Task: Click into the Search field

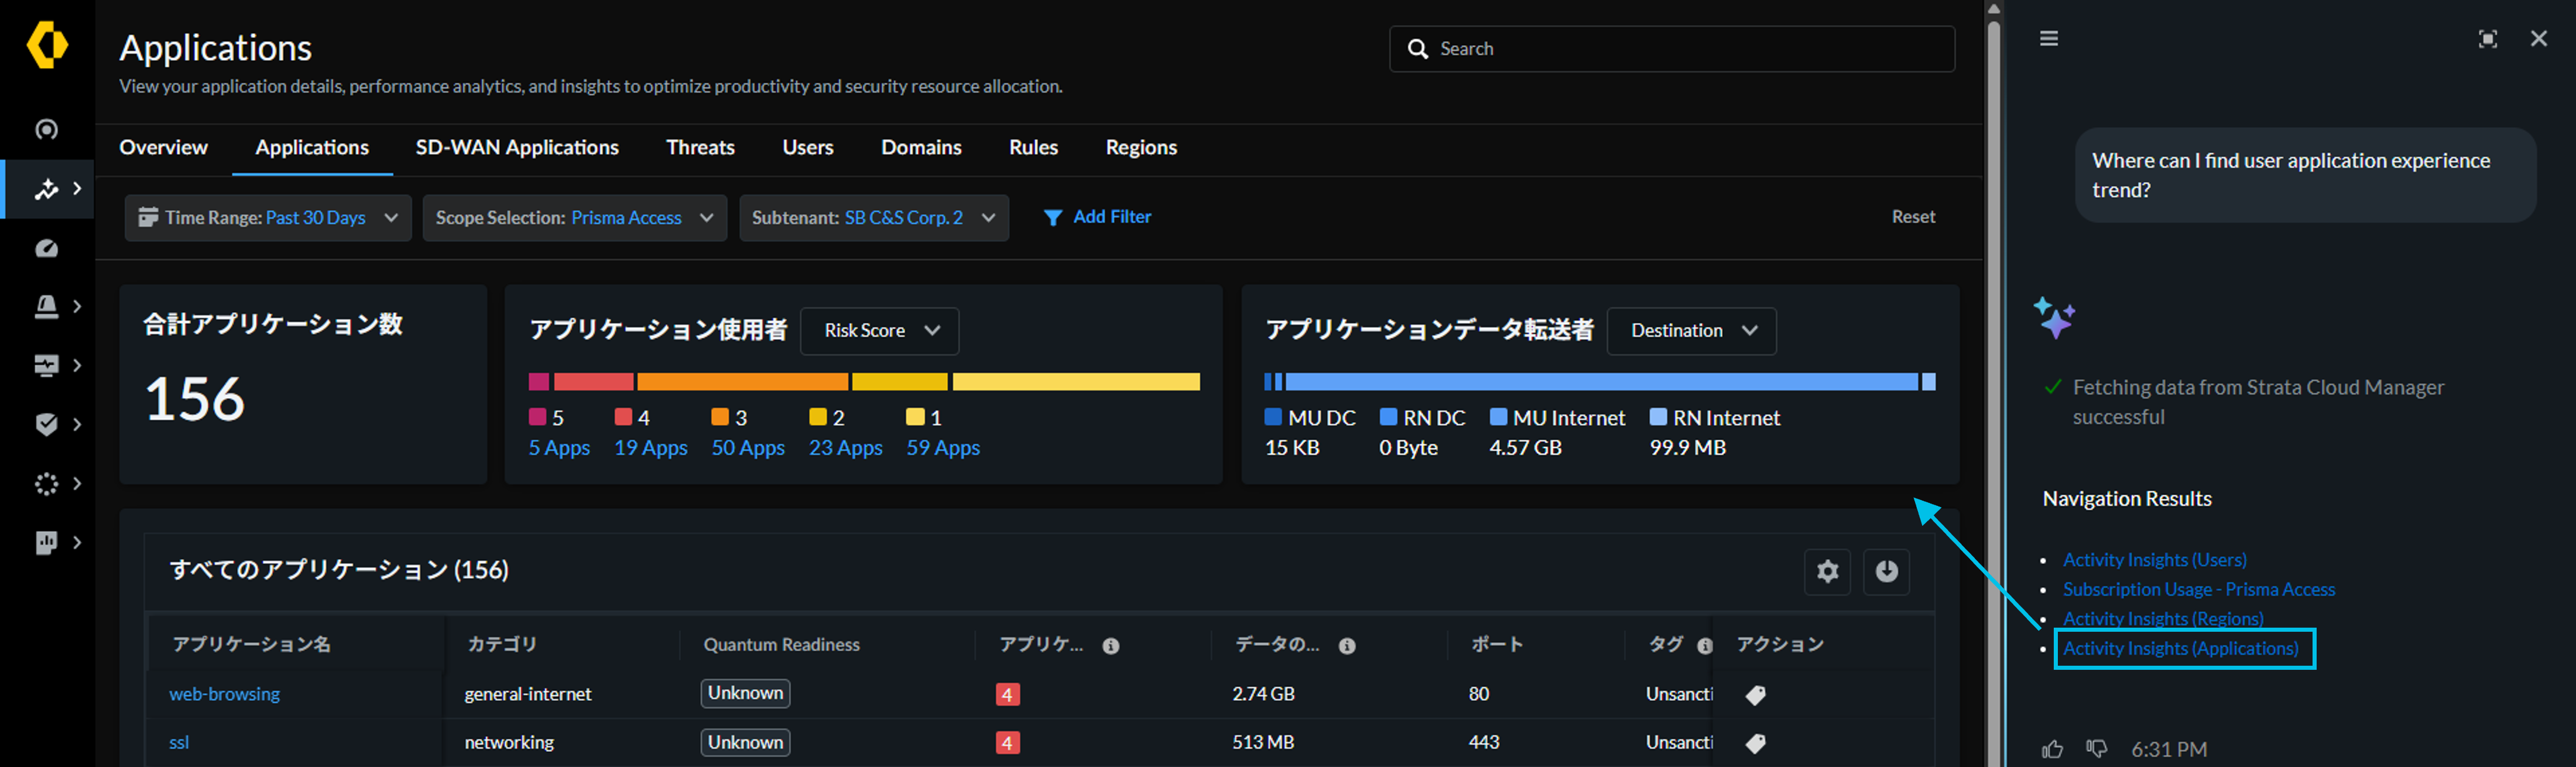Action: coord(1671,49)
